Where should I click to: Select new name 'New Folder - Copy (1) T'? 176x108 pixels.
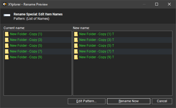point(123,34)
